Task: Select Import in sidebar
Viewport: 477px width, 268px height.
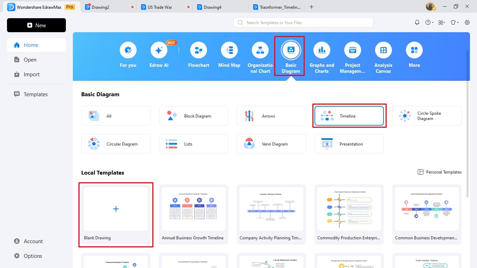Action: [x=36, y=74]
